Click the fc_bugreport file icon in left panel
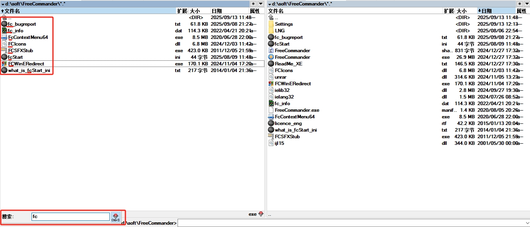 [4, 24]
